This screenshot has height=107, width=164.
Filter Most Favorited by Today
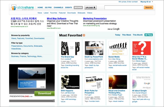tap(118, 35)
